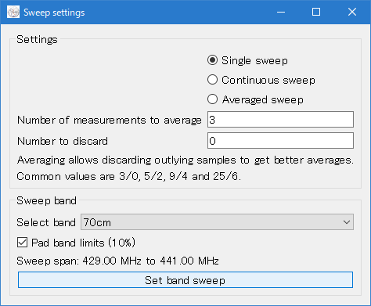This screenshot has height=306, width=371.
Task: Open the Select band dropdown
Action: (217, 222)
